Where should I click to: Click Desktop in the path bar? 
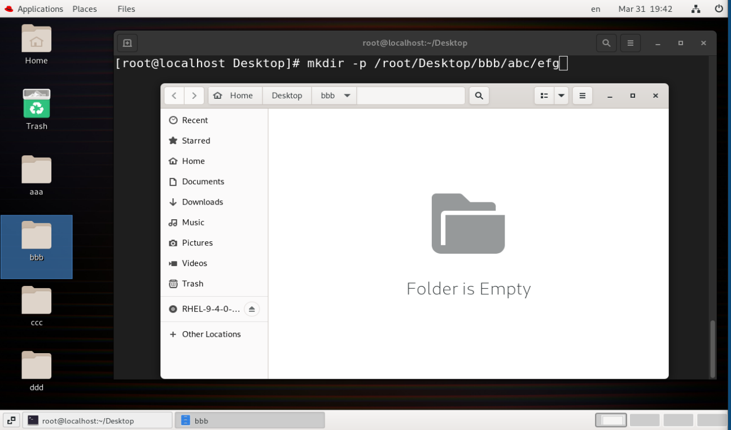(287, 95)
